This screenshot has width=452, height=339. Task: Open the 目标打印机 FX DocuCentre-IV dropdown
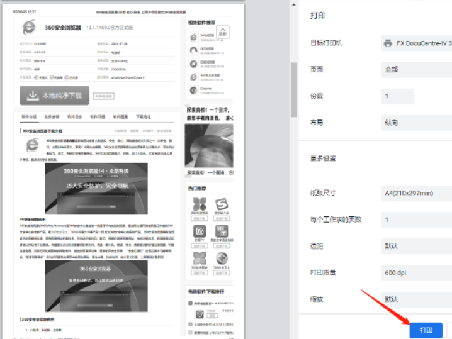[417, 43]
